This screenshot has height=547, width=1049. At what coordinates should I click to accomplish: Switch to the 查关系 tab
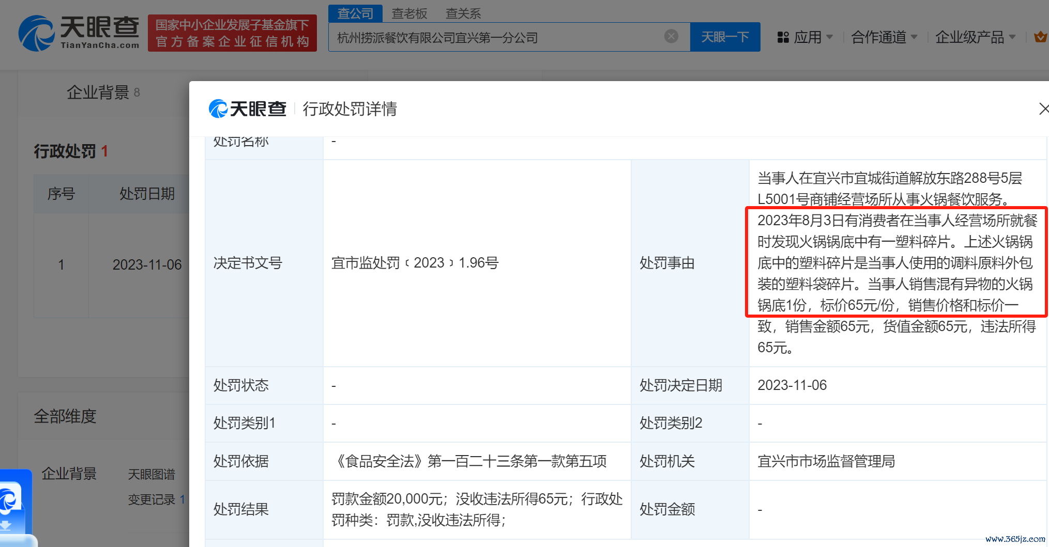pyautogui.click(x=463, y=13)
